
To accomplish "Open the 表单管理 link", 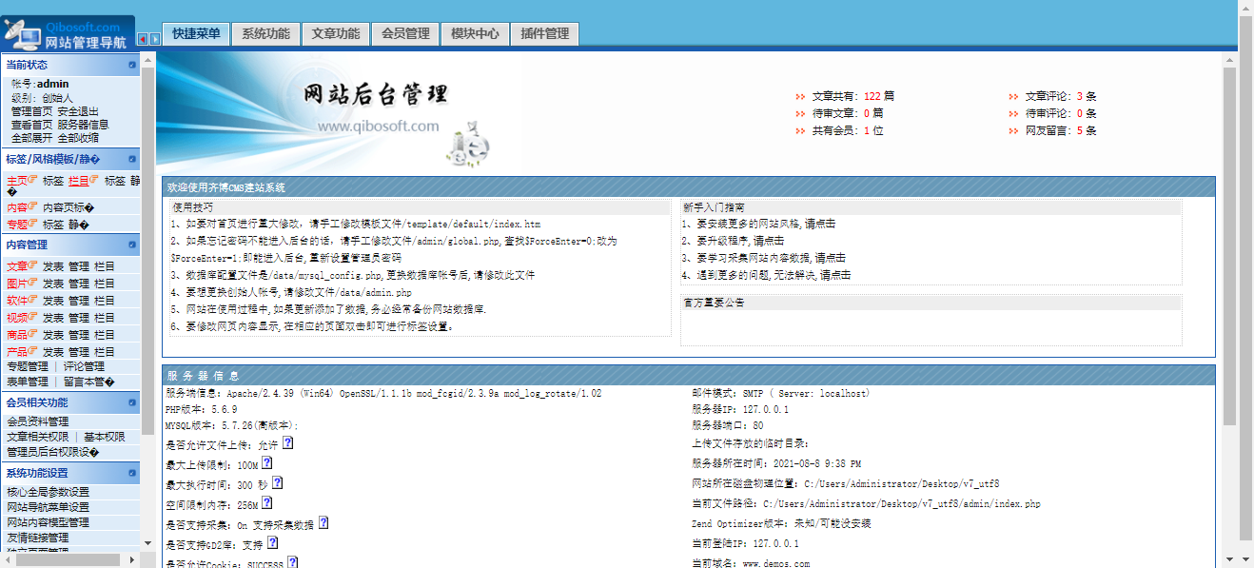I will [27, 382].
